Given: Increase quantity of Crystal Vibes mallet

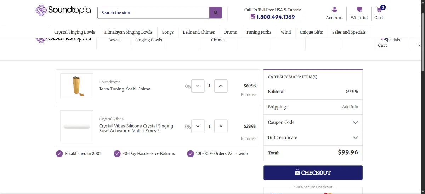Looking at the screenshot, I should [x=221, y=126].
